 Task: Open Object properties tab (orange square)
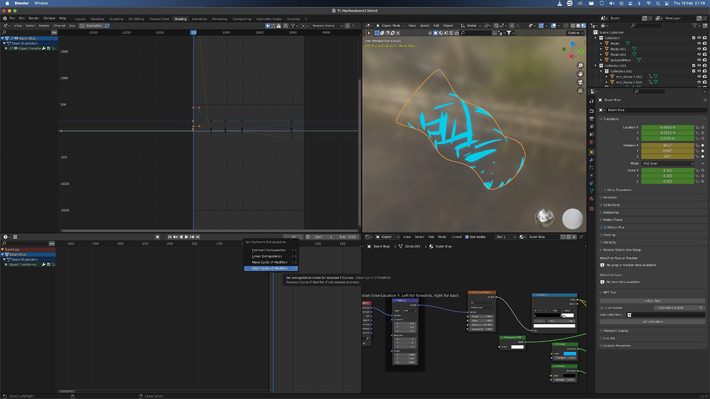point(591,152)
